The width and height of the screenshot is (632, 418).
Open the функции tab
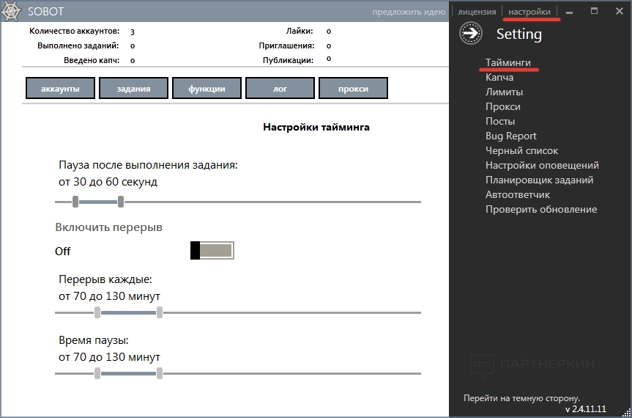207,89
